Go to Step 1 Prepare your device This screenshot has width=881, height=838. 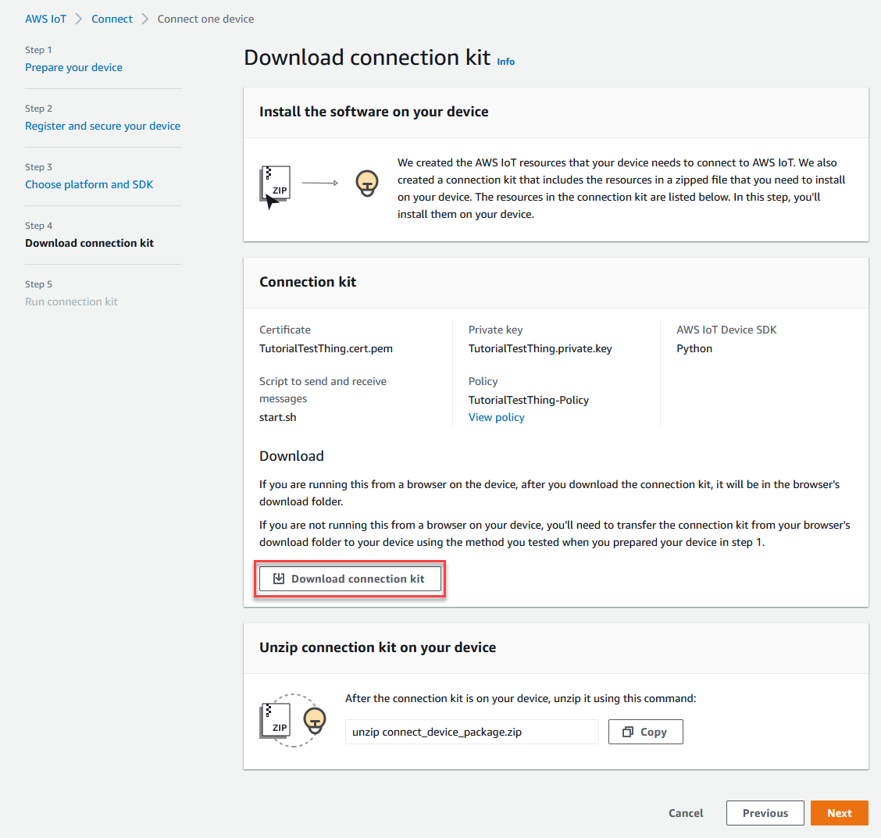coord(73,67)
